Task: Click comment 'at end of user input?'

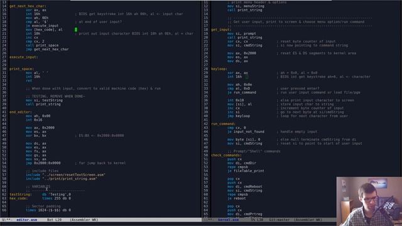Action: point(99,22)
